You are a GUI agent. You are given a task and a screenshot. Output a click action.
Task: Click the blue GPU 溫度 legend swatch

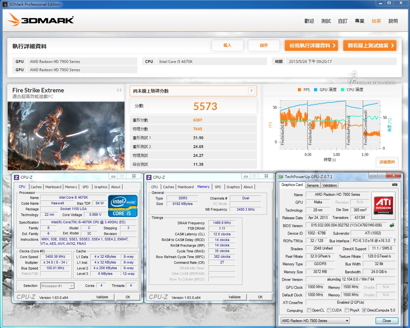[x=316, y=90]
